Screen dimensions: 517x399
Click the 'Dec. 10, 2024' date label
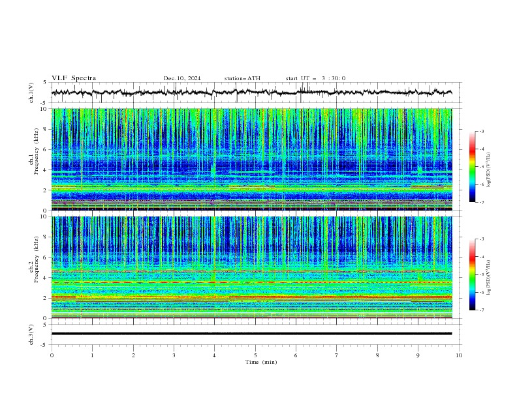click(182, 78)
